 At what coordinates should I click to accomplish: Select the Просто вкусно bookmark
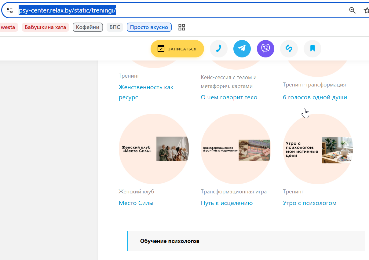pyautogui.click(x=149, y=27)
